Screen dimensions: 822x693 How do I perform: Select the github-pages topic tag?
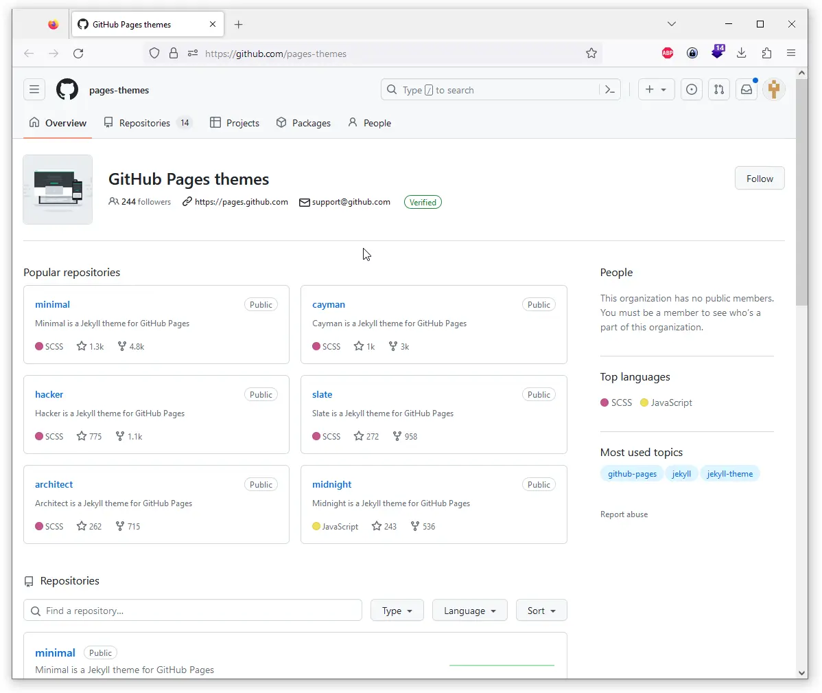coord(632,474)
